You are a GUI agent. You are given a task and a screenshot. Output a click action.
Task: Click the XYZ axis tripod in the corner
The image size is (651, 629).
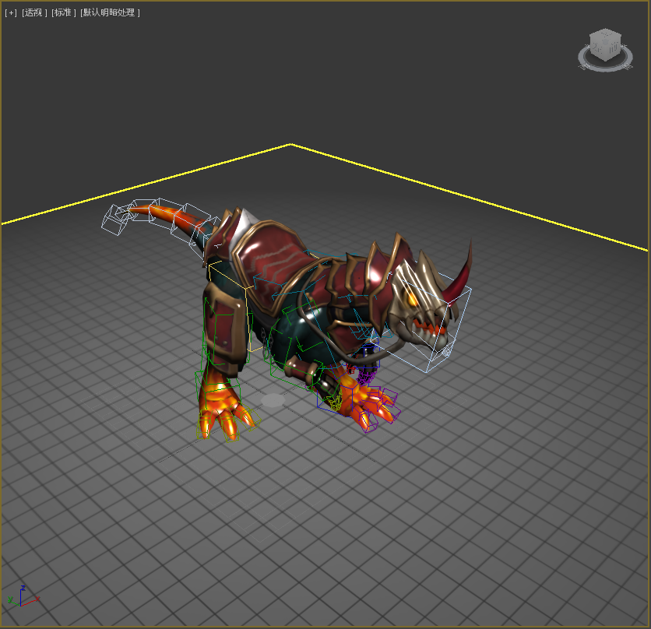22,597
